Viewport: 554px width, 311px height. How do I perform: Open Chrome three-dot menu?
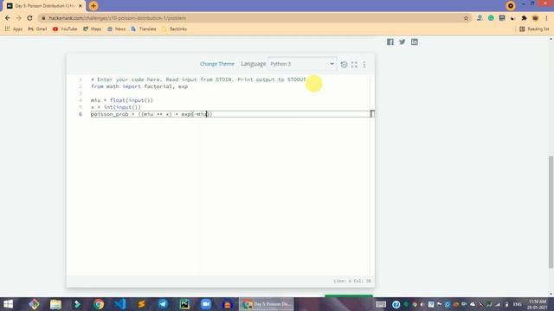[x=546, y=18]
